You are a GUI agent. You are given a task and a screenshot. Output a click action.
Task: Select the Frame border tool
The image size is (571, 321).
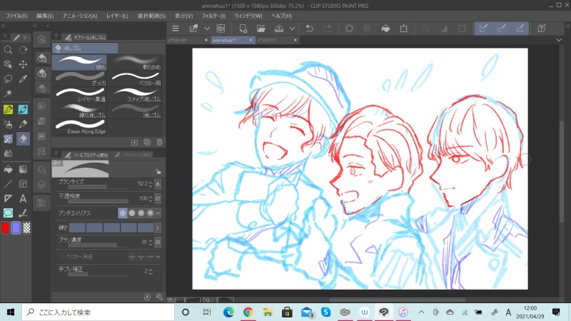coord(23,184)
